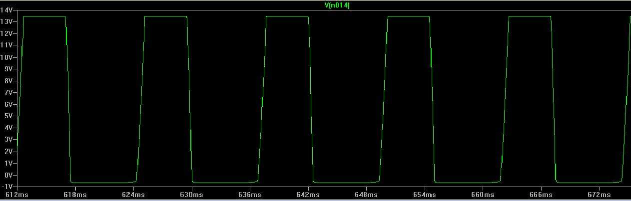The width and height of the screenshot is (631, 201).
Task: Click the 7V y-axis label
Action: (x=8, y=93)
